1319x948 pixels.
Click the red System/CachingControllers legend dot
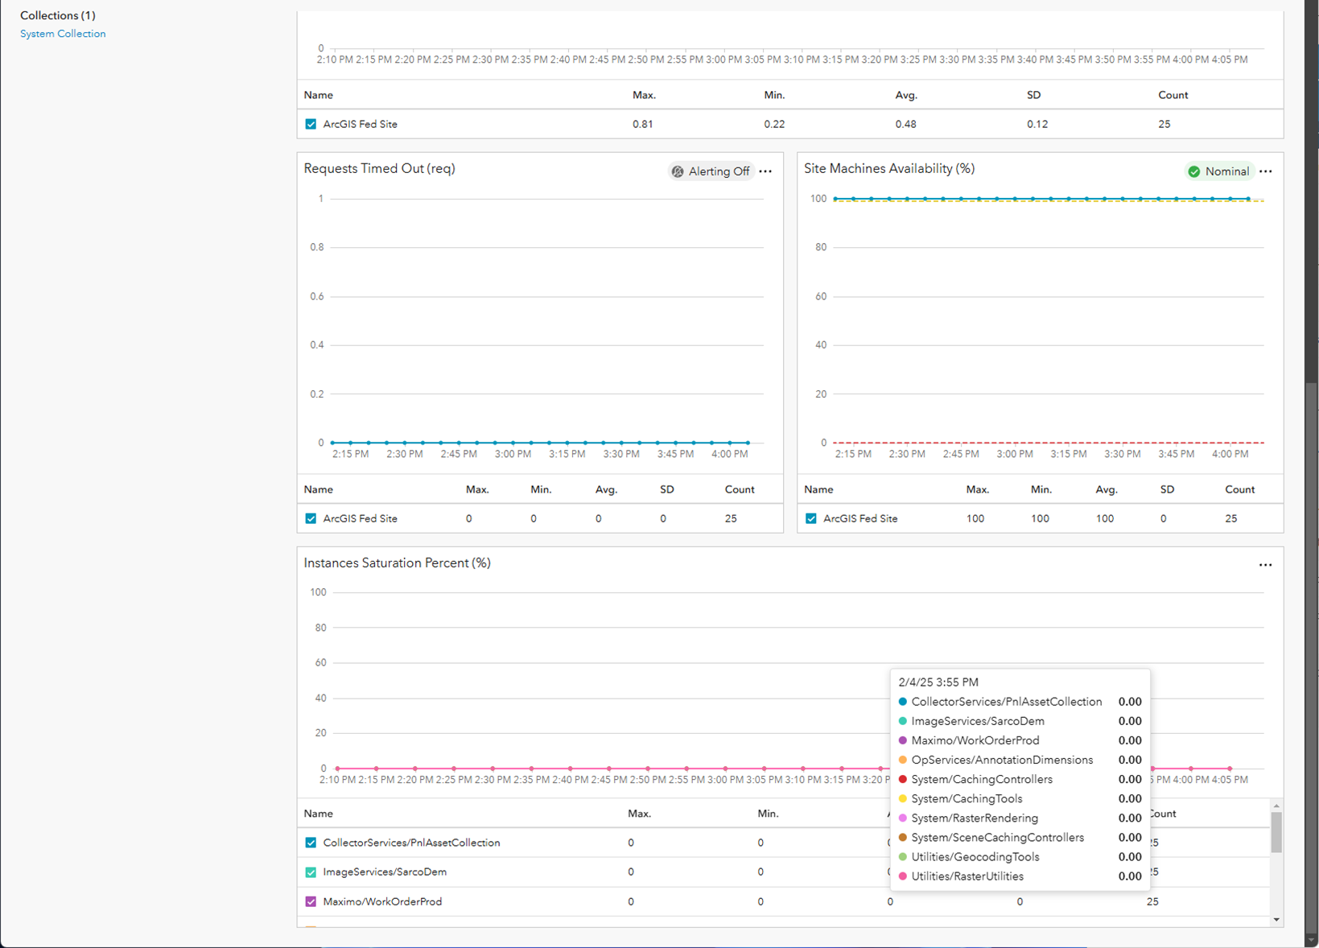coord(901,779)
